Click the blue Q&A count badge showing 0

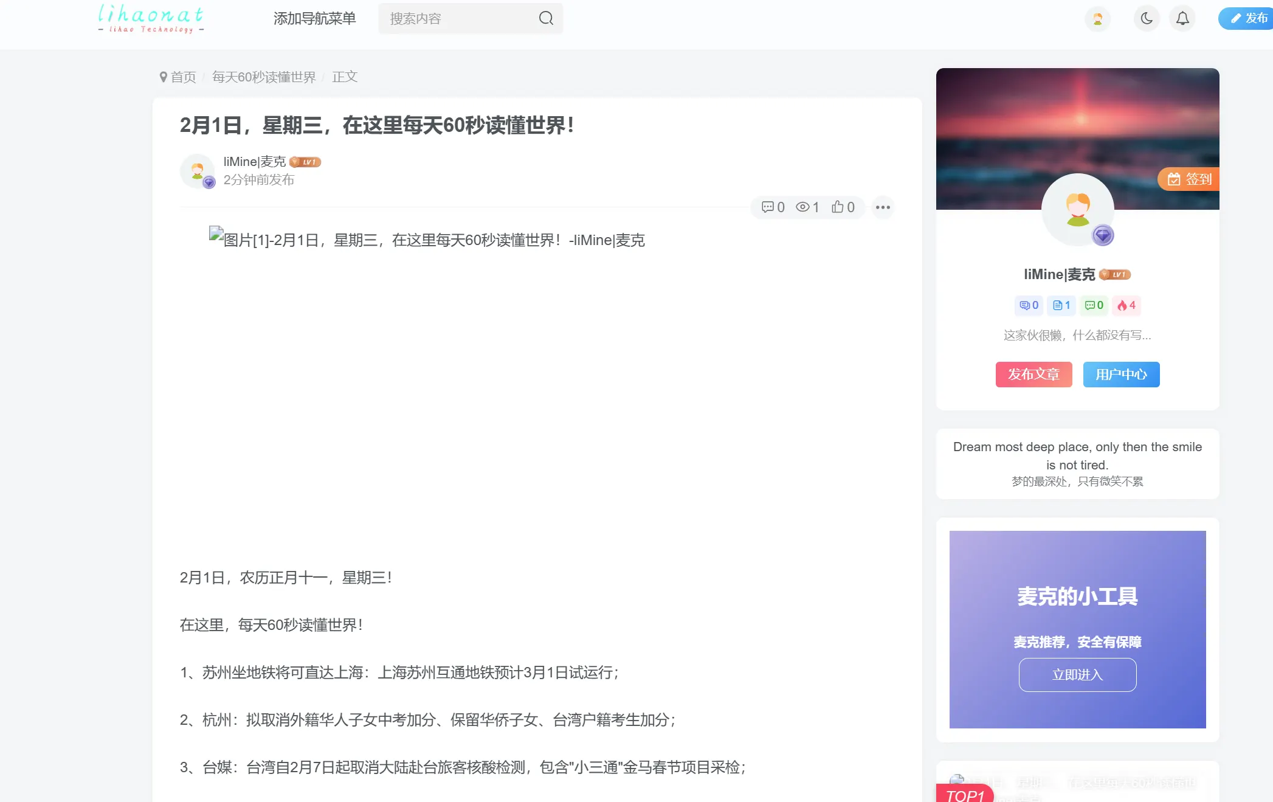tap(1029, 305)
